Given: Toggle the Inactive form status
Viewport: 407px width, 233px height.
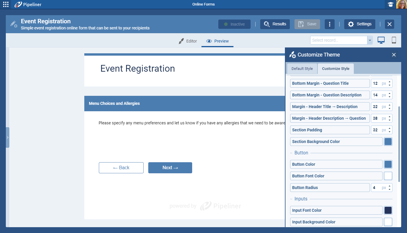Looking at the screenshot, I should [234, 24].
